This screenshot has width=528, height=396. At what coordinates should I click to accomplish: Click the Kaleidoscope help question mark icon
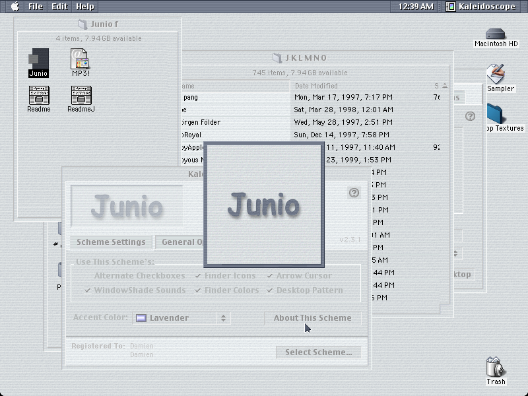354,193
